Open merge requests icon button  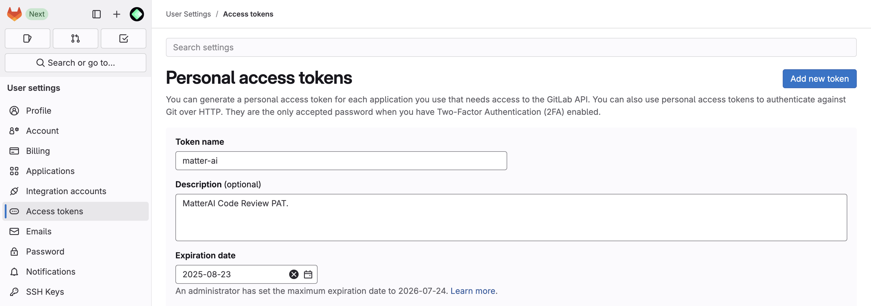point(76,38)
